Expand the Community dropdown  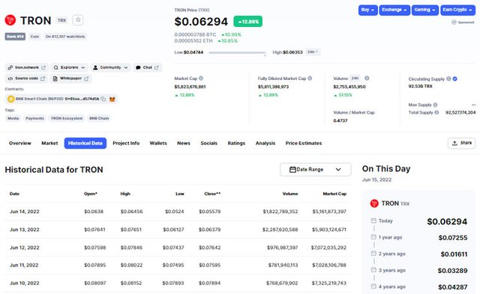(x=110, y=67)
